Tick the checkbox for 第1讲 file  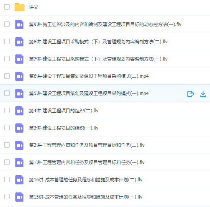tap(7, 162)
